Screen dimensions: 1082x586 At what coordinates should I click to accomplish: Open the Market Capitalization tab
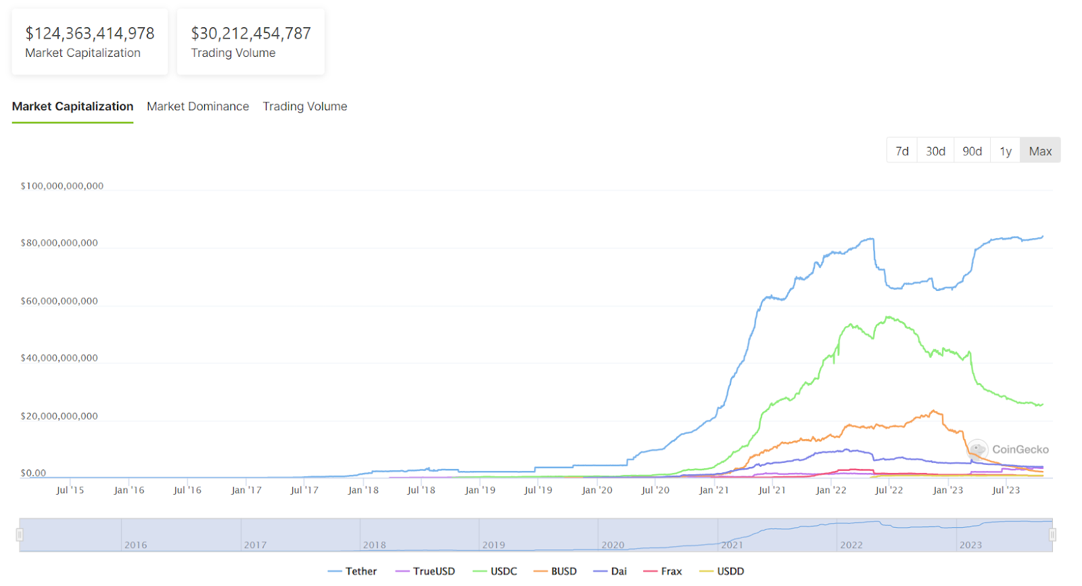[72, 106]
